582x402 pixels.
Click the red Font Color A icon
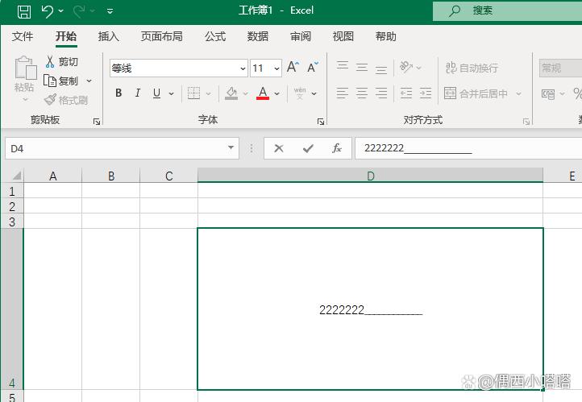click(x=263, y=93)
